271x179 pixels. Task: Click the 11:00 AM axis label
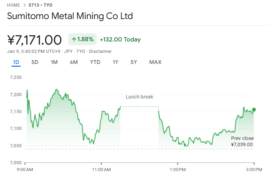coord(102,169)
